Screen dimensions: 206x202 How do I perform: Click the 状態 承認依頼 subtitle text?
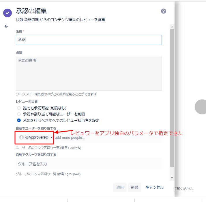(60, 20)
